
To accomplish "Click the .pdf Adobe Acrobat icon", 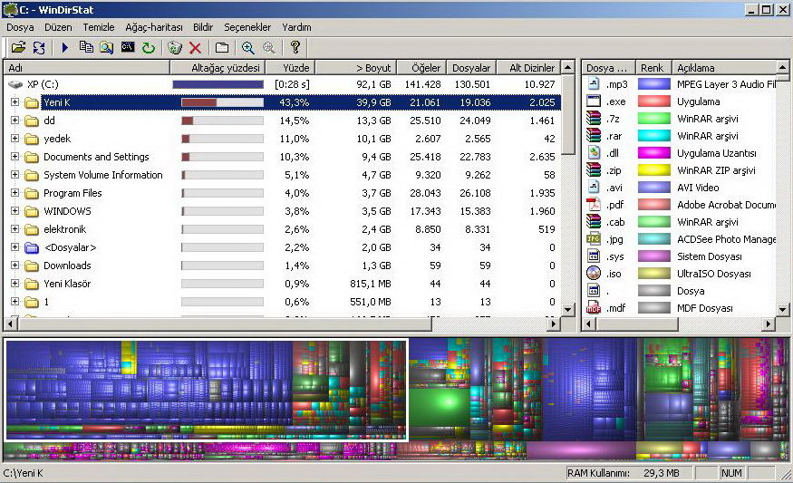I will click(x=594, y=204).
